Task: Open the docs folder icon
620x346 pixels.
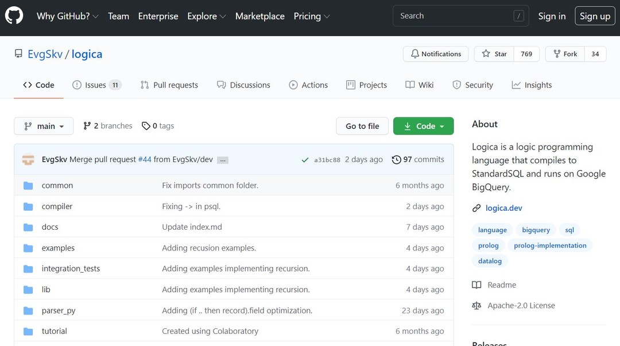Action: coord(28,227)
